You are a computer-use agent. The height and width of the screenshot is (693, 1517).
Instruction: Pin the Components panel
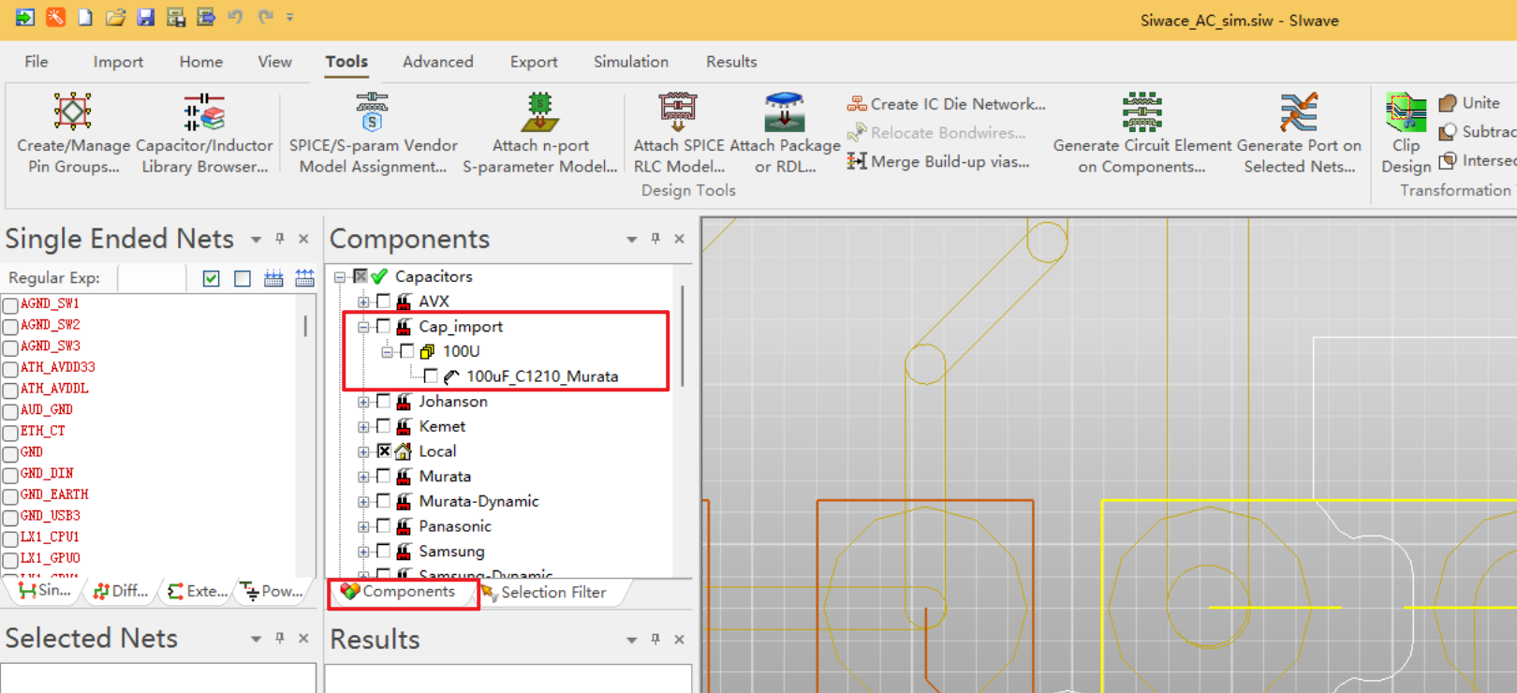[655, 239]
